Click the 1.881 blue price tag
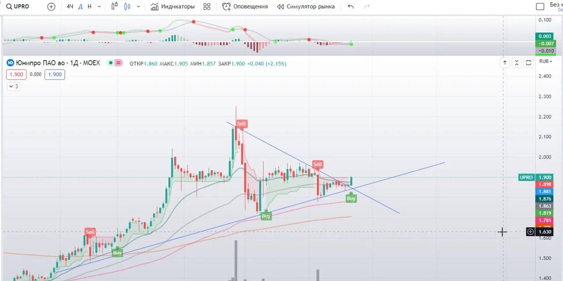 click(545, 191)
